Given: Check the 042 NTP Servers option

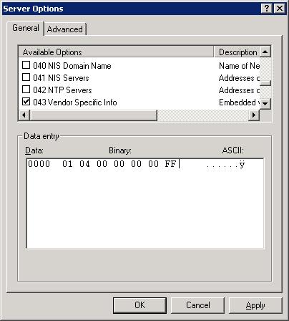Looking at the screenshot, I should [x=26, y=90].
